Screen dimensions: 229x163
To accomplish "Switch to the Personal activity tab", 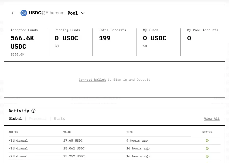I will point(38,119).
